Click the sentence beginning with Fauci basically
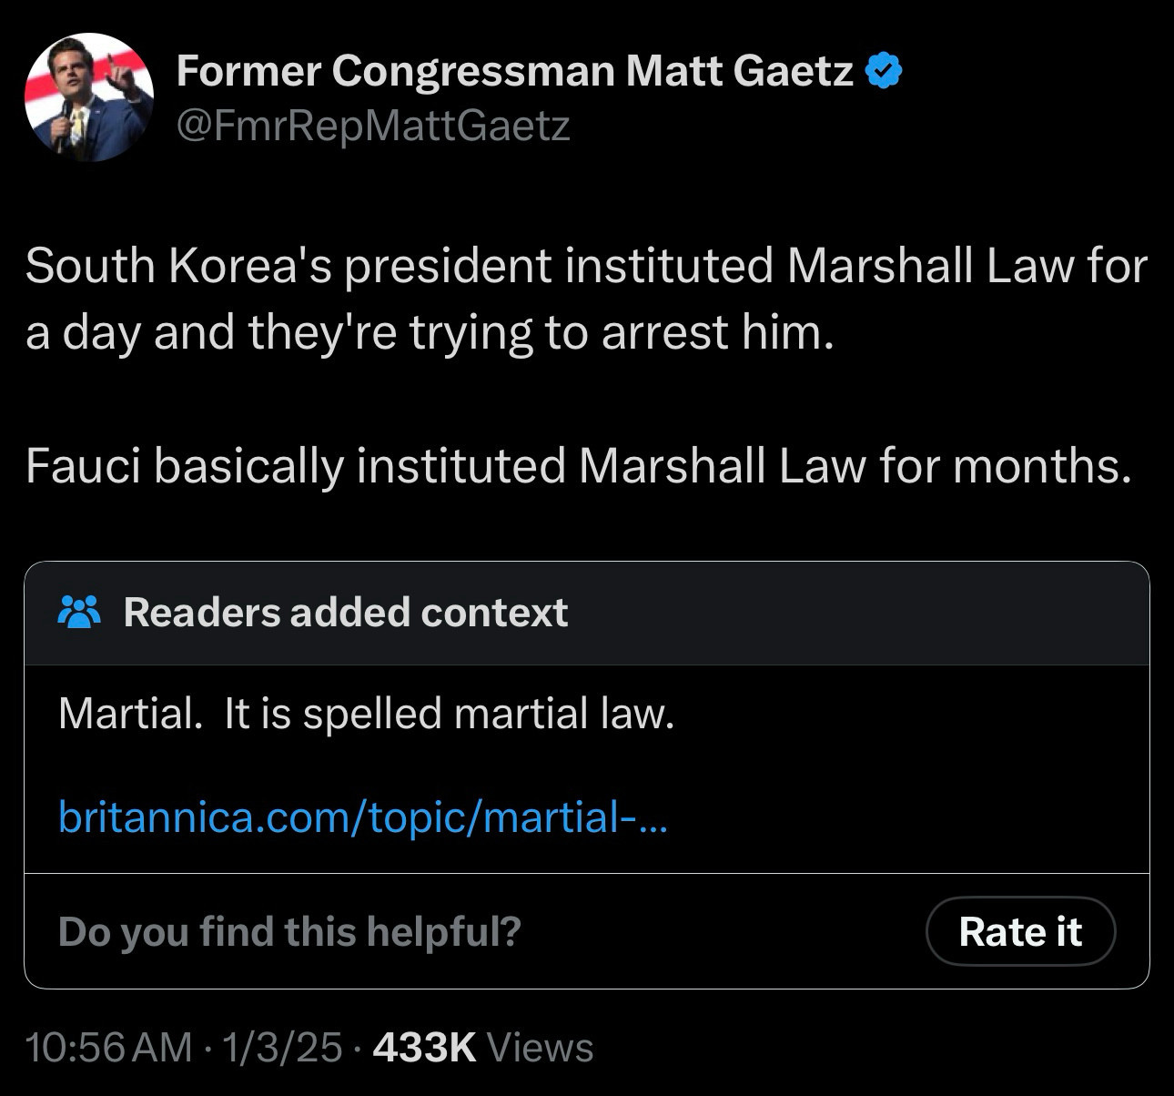 pos(579,466)
